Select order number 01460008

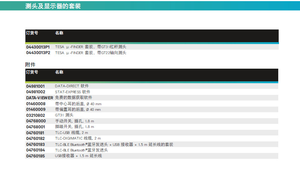[x=36, y=104]
